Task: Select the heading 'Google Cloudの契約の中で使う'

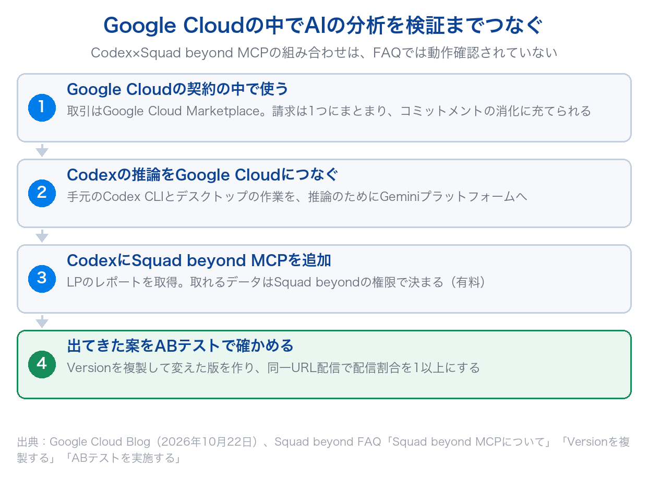Action: click(x=177, y=89)
